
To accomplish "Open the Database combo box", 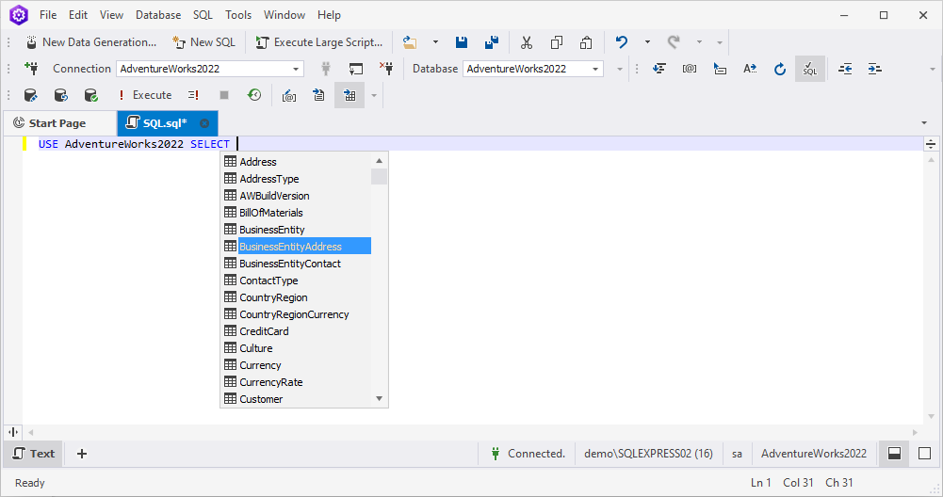I will click(533, 69).
